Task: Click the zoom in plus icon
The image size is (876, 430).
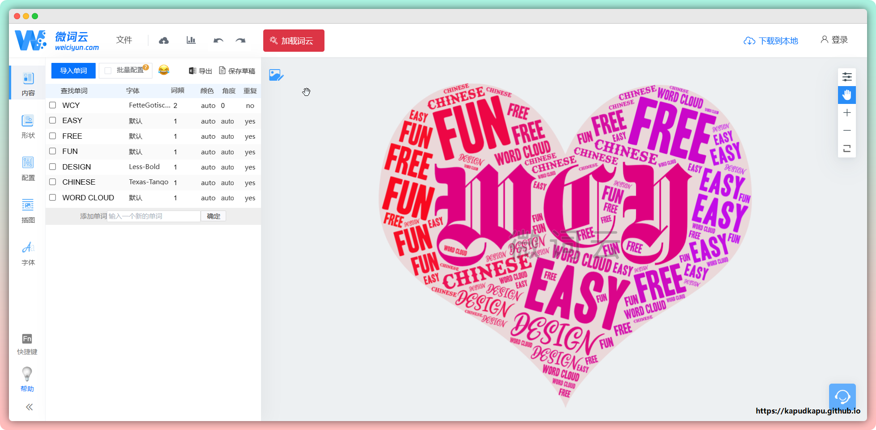Action: click(x=847, y=113)
